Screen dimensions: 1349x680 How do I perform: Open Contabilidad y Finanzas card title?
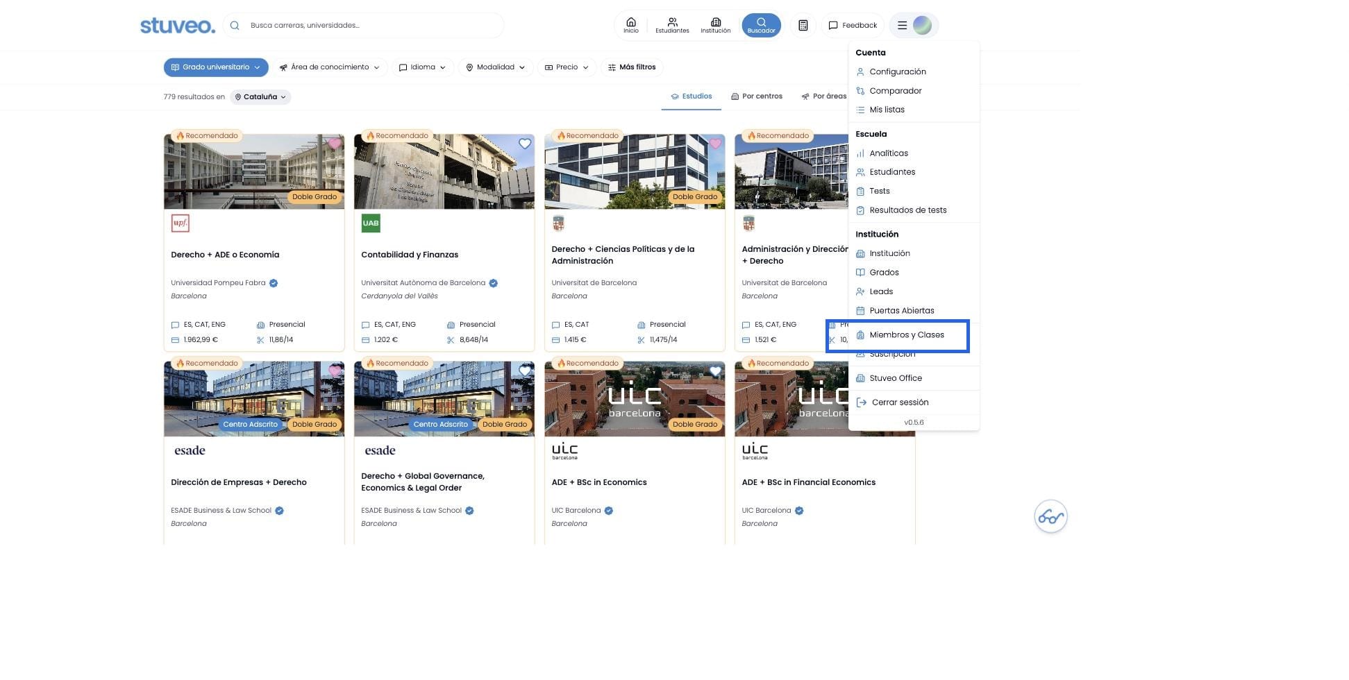click(x=410, y=255)
